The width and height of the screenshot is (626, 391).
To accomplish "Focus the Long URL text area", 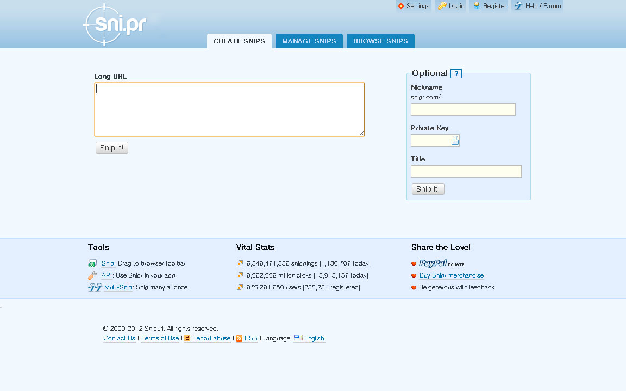I will (x=229, y=109).
